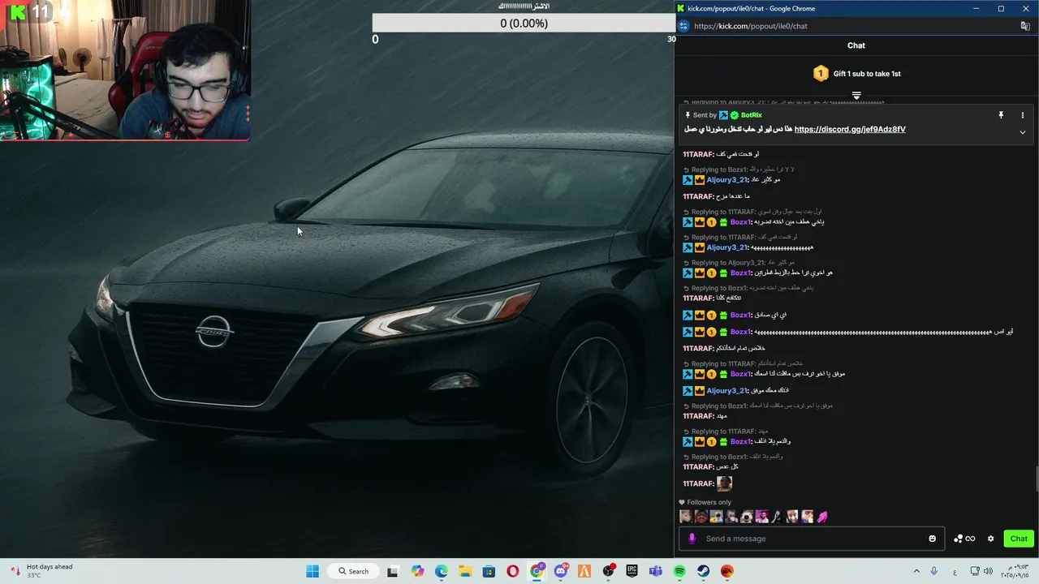Image resolution: width=1039 pixels, height=584 pixels.
Task: Switch to Google Chrome on taskbar
Action: pyautogui.click(x=537, y=571)
